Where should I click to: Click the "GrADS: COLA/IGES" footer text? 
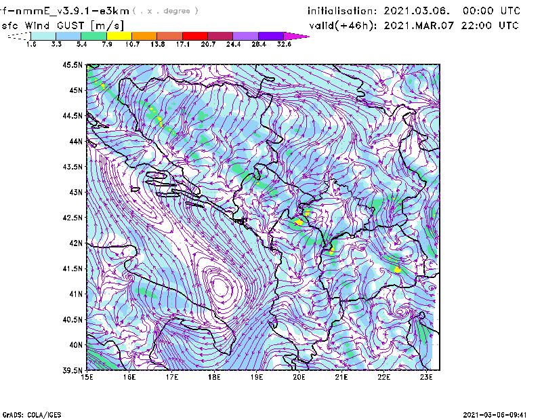click(x=31, y=415)
